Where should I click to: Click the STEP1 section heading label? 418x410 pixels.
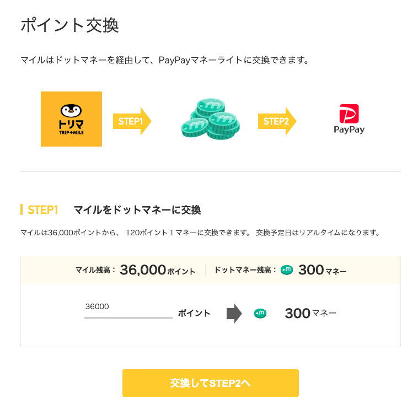coord(42,210)
